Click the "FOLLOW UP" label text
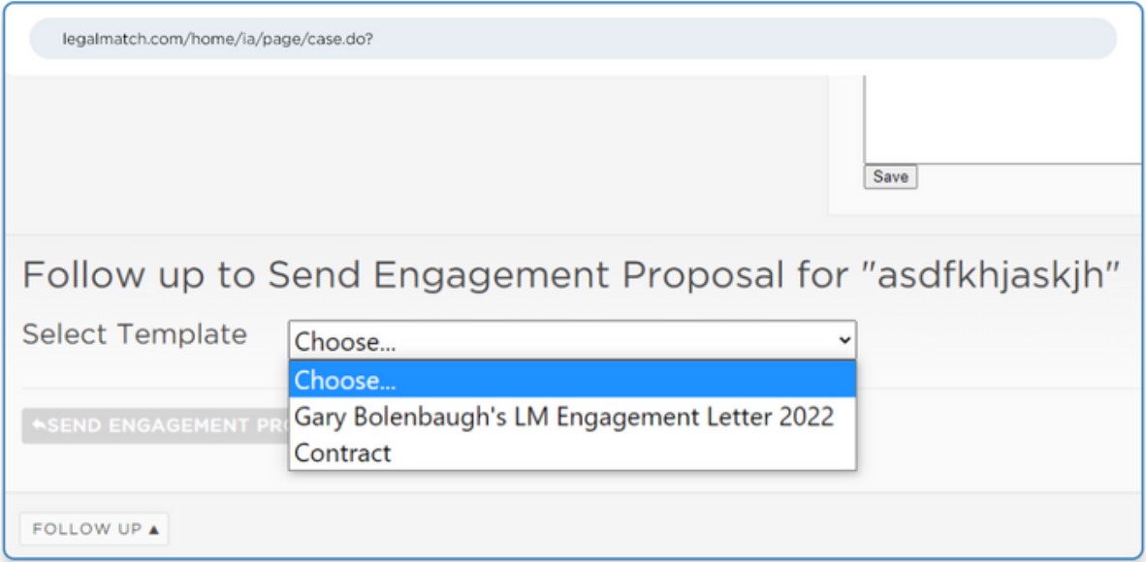Viewport: 1146px width, 562px height. [86, 529]
